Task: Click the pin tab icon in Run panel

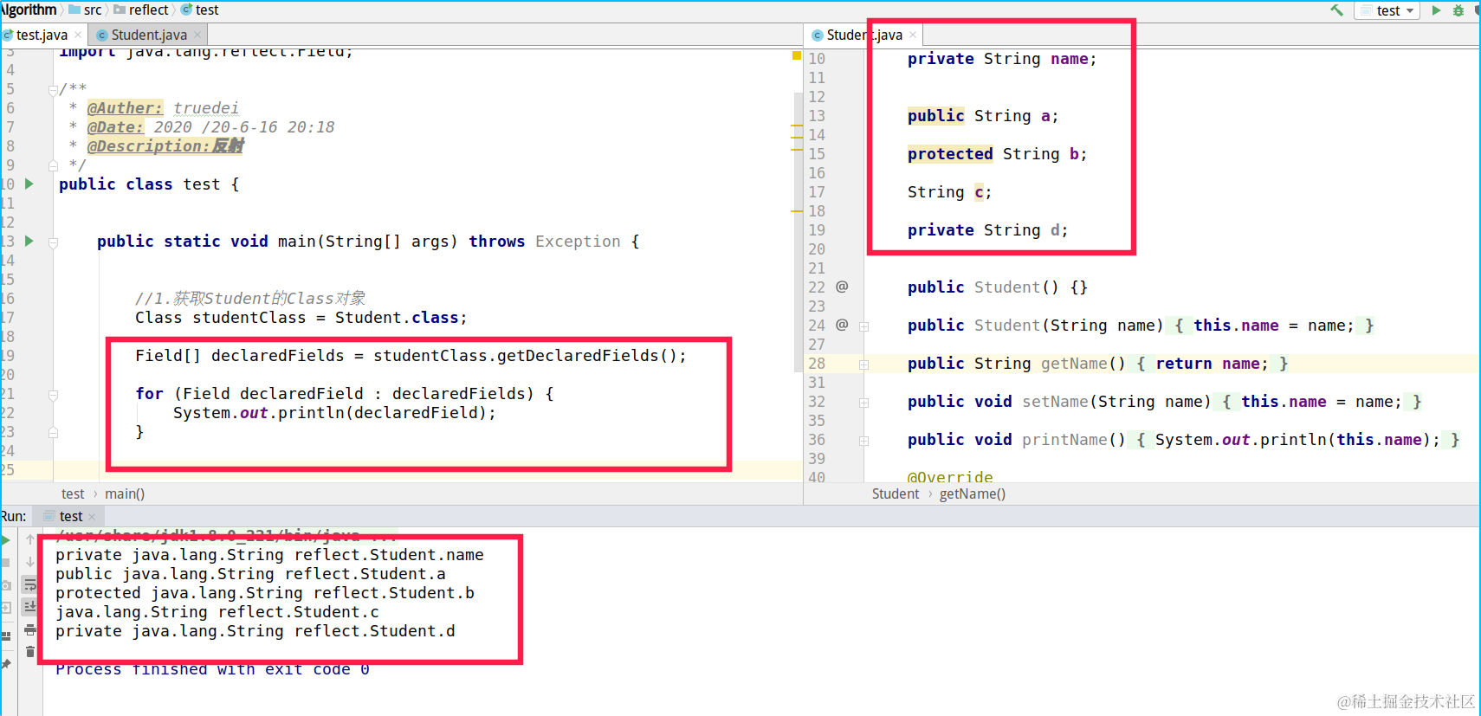Action: pos(6,664)
